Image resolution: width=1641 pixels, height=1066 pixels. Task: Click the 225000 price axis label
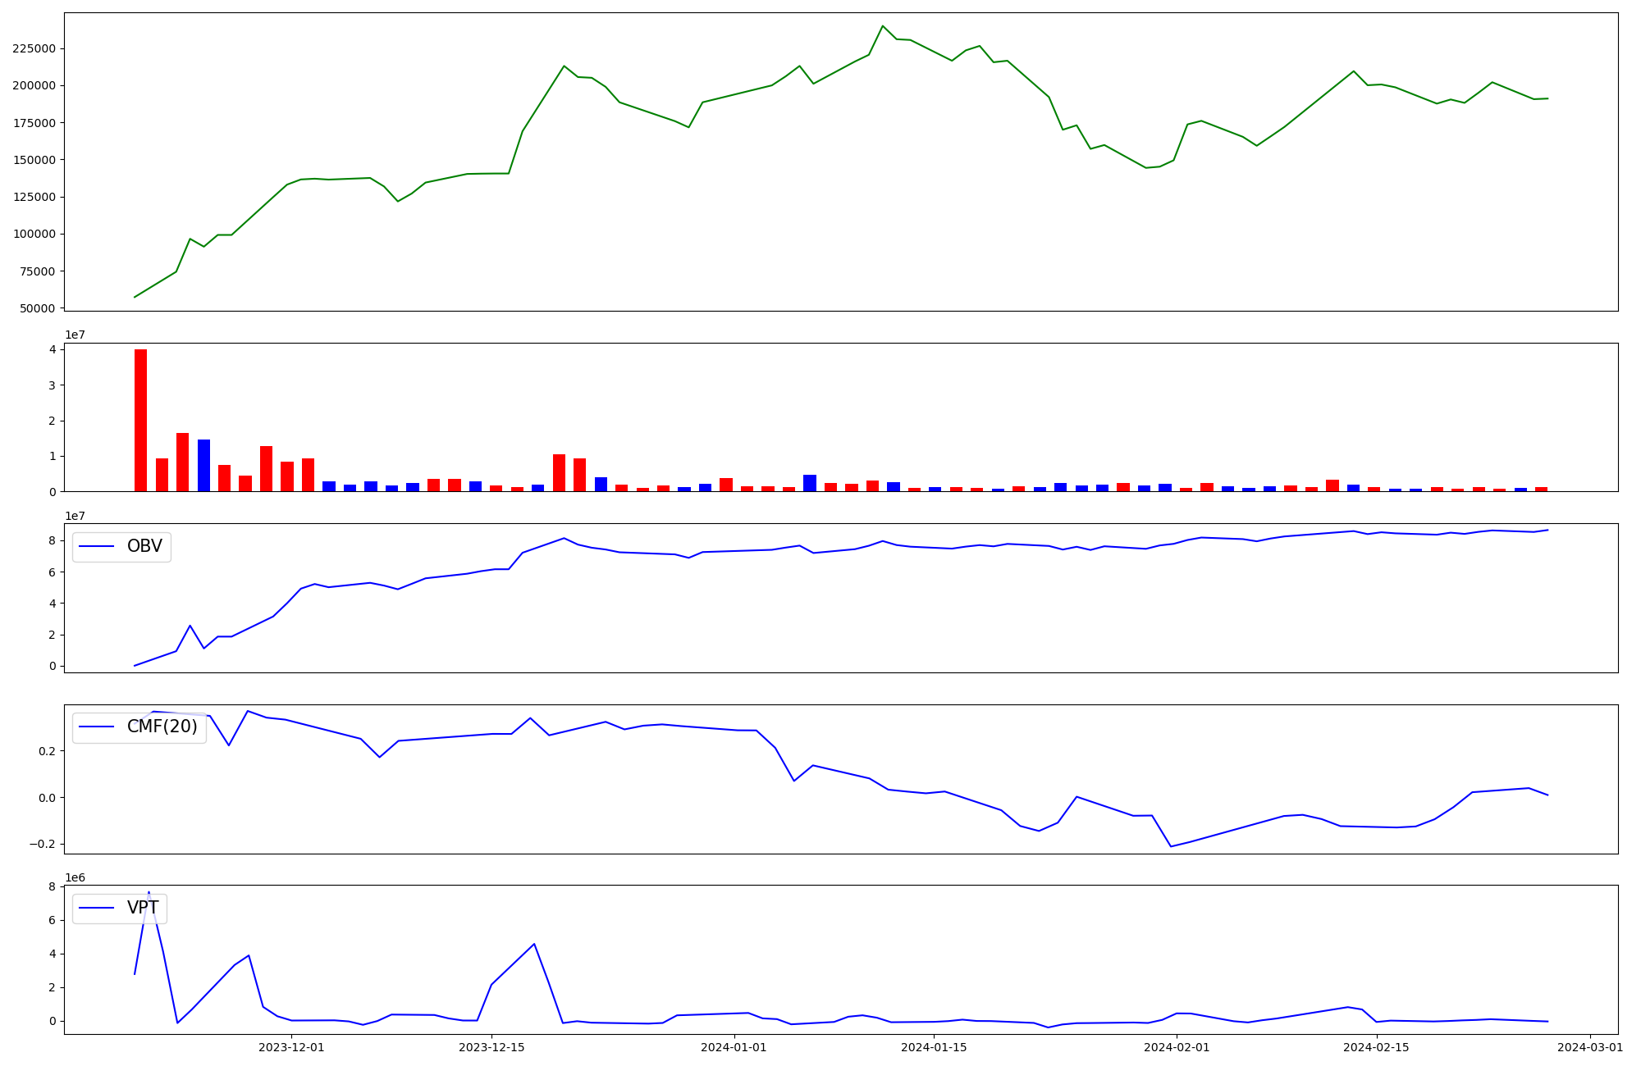point(34,48)
